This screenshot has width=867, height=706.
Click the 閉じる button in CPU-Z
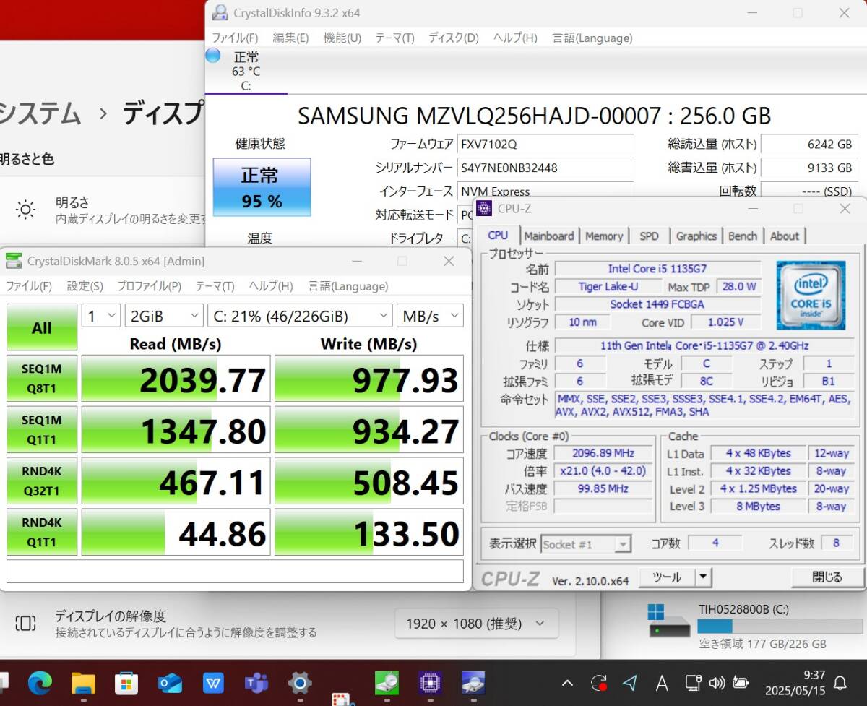coord(827,577)
